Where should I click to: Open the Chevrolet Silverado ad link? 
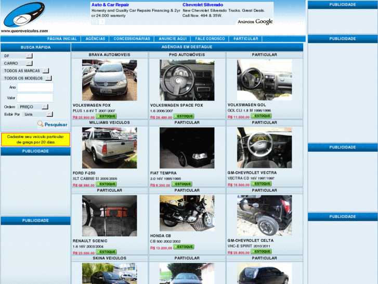203,5
